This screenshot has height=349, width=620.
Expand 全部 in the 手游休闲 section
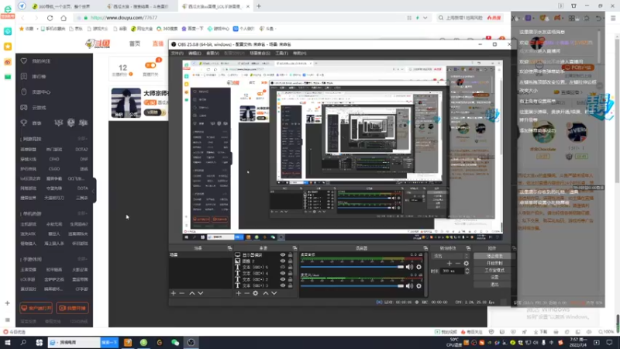82,259
